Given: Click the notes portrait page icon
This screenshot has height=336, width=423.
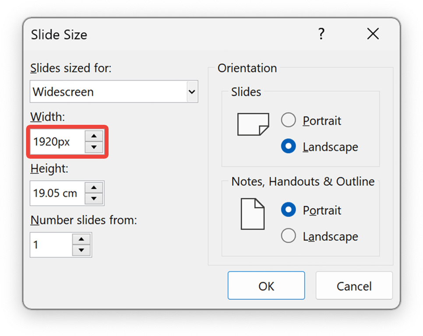Looking at the screenshot, I should (x=253, y=214).
